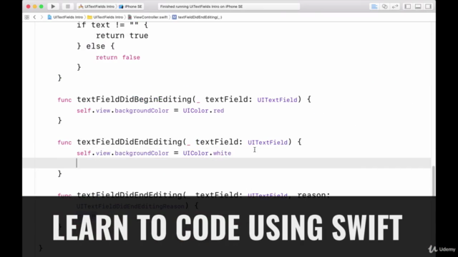Open the UITextFields Intro folder breadcrumb

click(105, 17)
